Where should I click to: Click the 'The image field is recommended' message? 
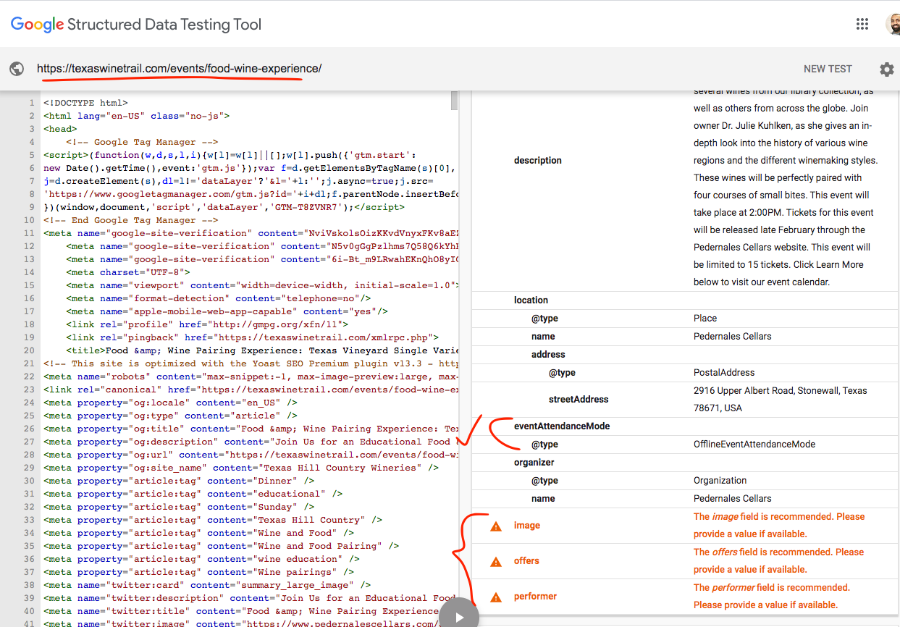pyautogui.click(x=779, y=526)
